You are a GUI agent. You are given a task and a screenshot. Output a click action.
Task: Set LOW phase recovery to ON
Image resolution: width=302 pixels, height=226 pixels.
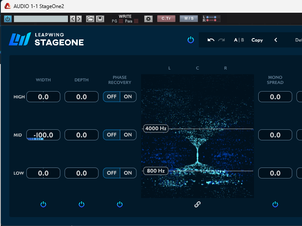[x=128, y=173]
